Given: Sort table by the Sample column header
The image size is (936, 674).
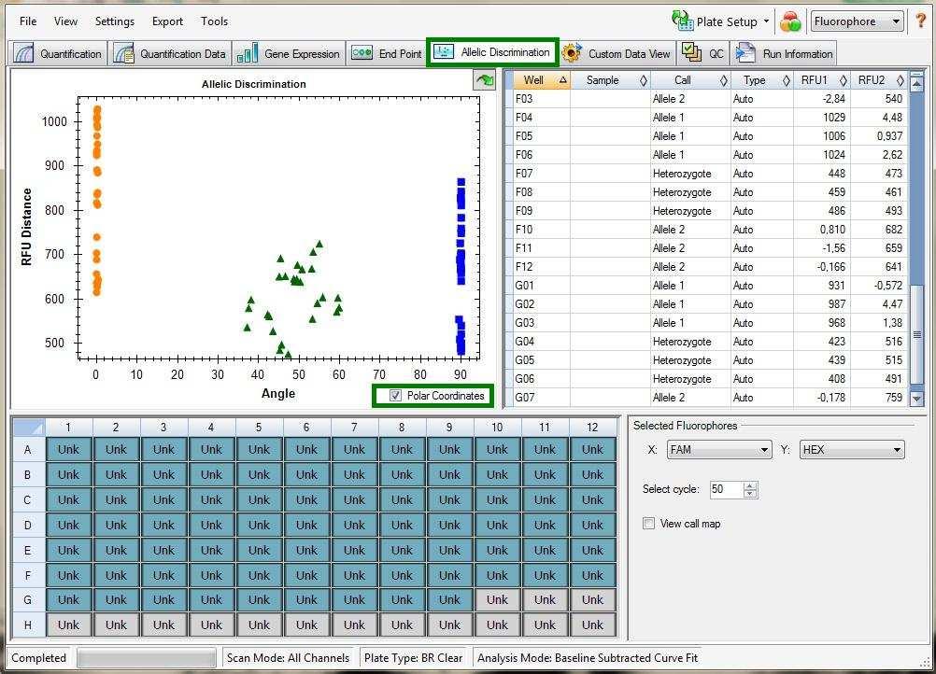Looking at the screenshot, I should pos(610,80).
